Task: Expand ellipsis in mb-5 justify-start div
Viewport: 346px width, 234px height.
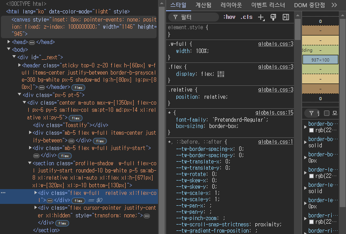Action: (x=36, y=156)
